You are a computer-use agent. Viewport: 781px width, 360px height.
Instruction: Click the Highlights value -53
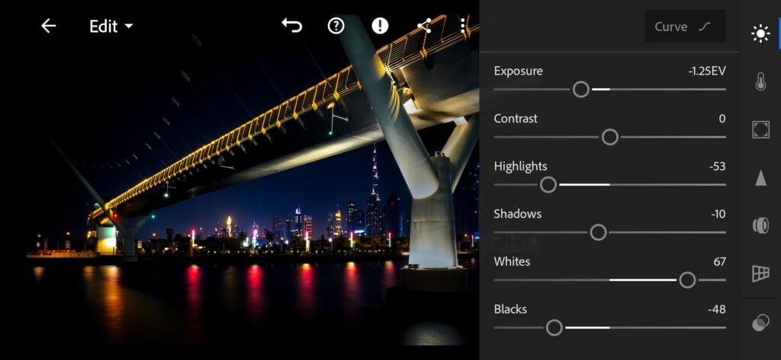pyautogui.click(x=717, y=167)
